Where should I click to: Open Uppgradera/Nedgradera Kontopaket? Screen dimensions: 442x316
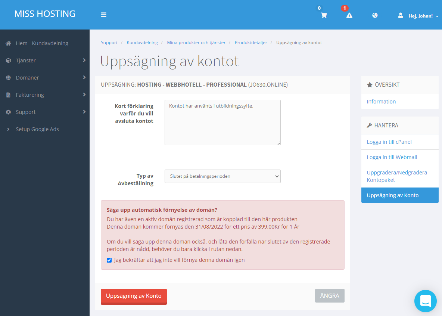pos(397,176)
